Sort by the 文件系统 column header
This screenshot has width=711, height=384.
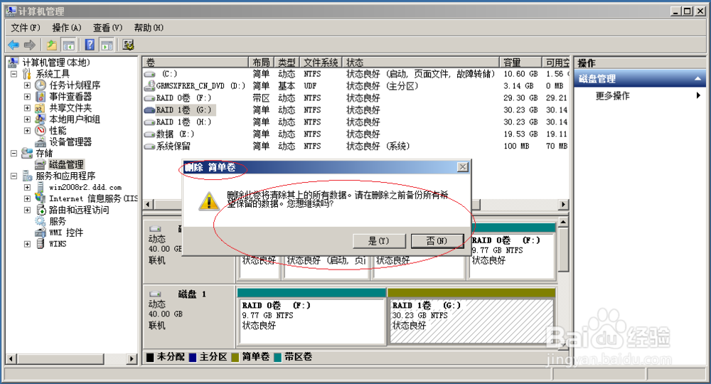321,62
